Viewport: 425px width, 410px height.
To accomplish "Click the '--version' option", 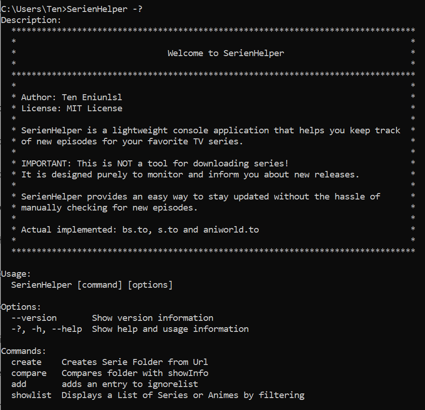I will [x=34, y=318].
